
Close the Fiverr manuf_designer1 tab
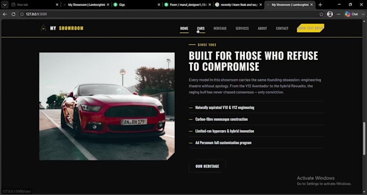tap(209, 5)
